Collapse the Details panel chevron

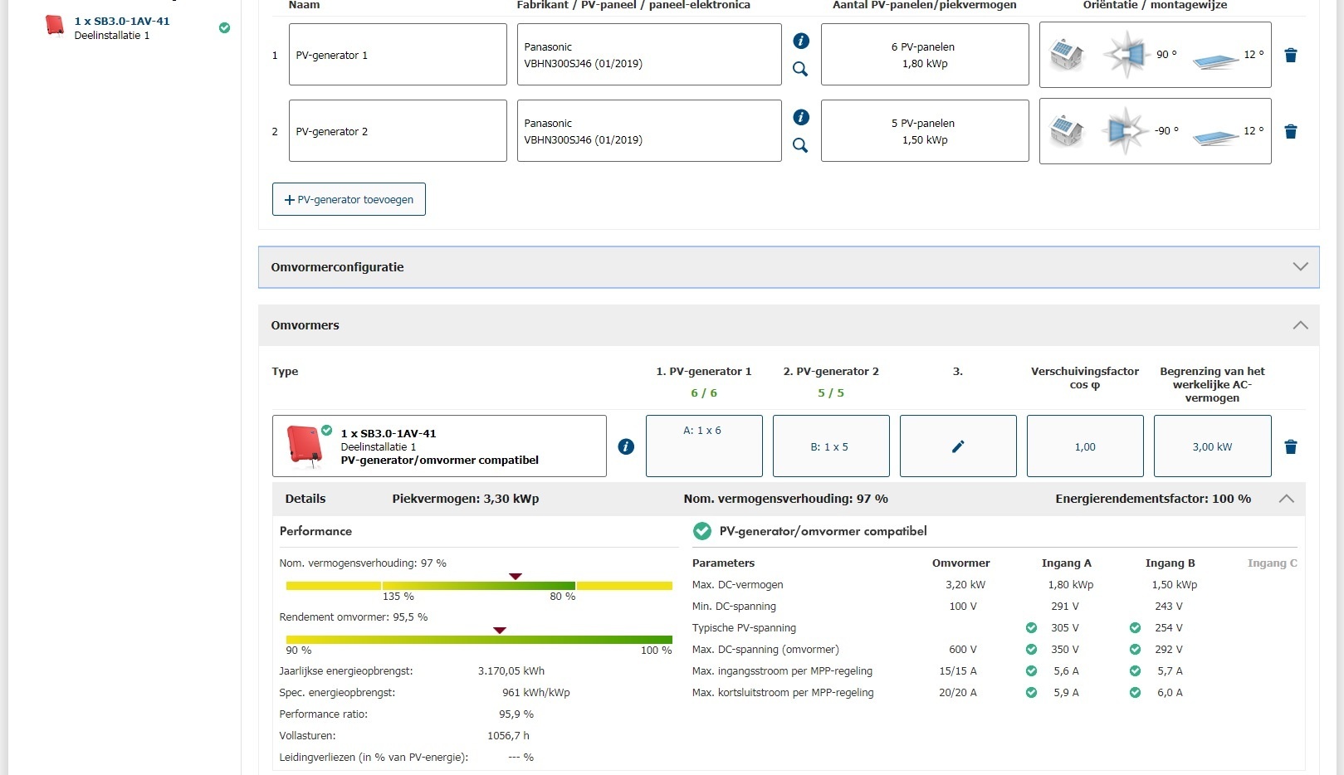pyautogui.click(x=1286, y=499)
